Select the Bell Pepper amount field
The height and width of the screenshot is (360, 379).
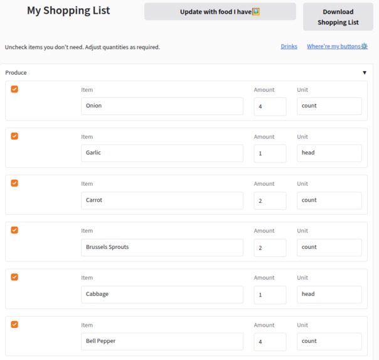click(x=270, y=342)
